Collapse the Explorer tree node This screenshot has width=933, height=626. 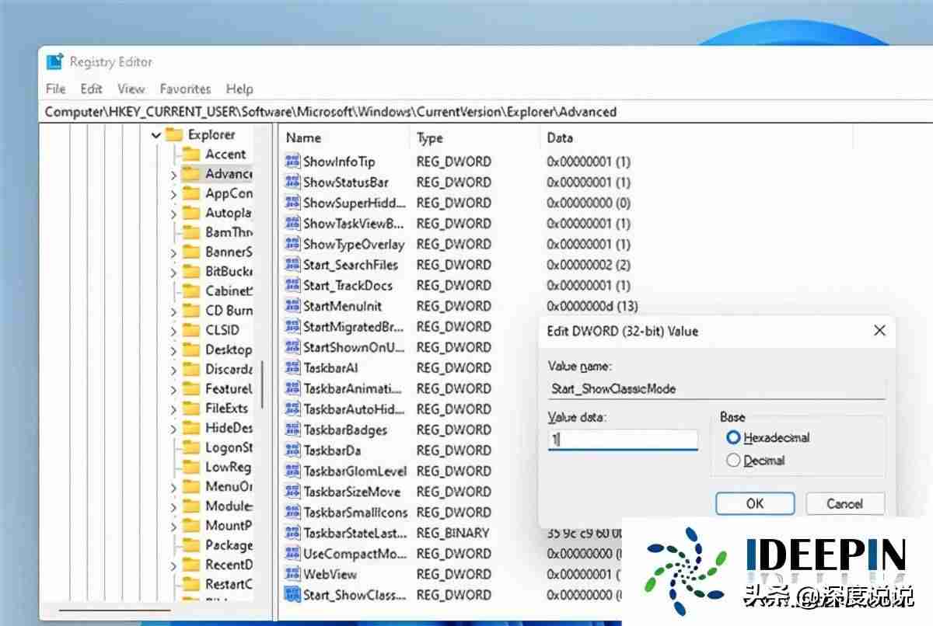(156, 135)
